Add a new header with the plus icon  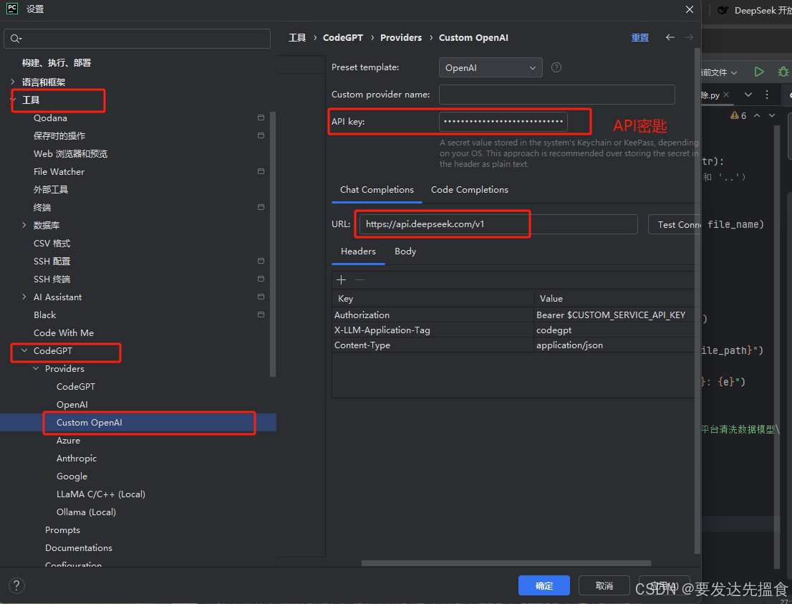[x=342, y=280]
